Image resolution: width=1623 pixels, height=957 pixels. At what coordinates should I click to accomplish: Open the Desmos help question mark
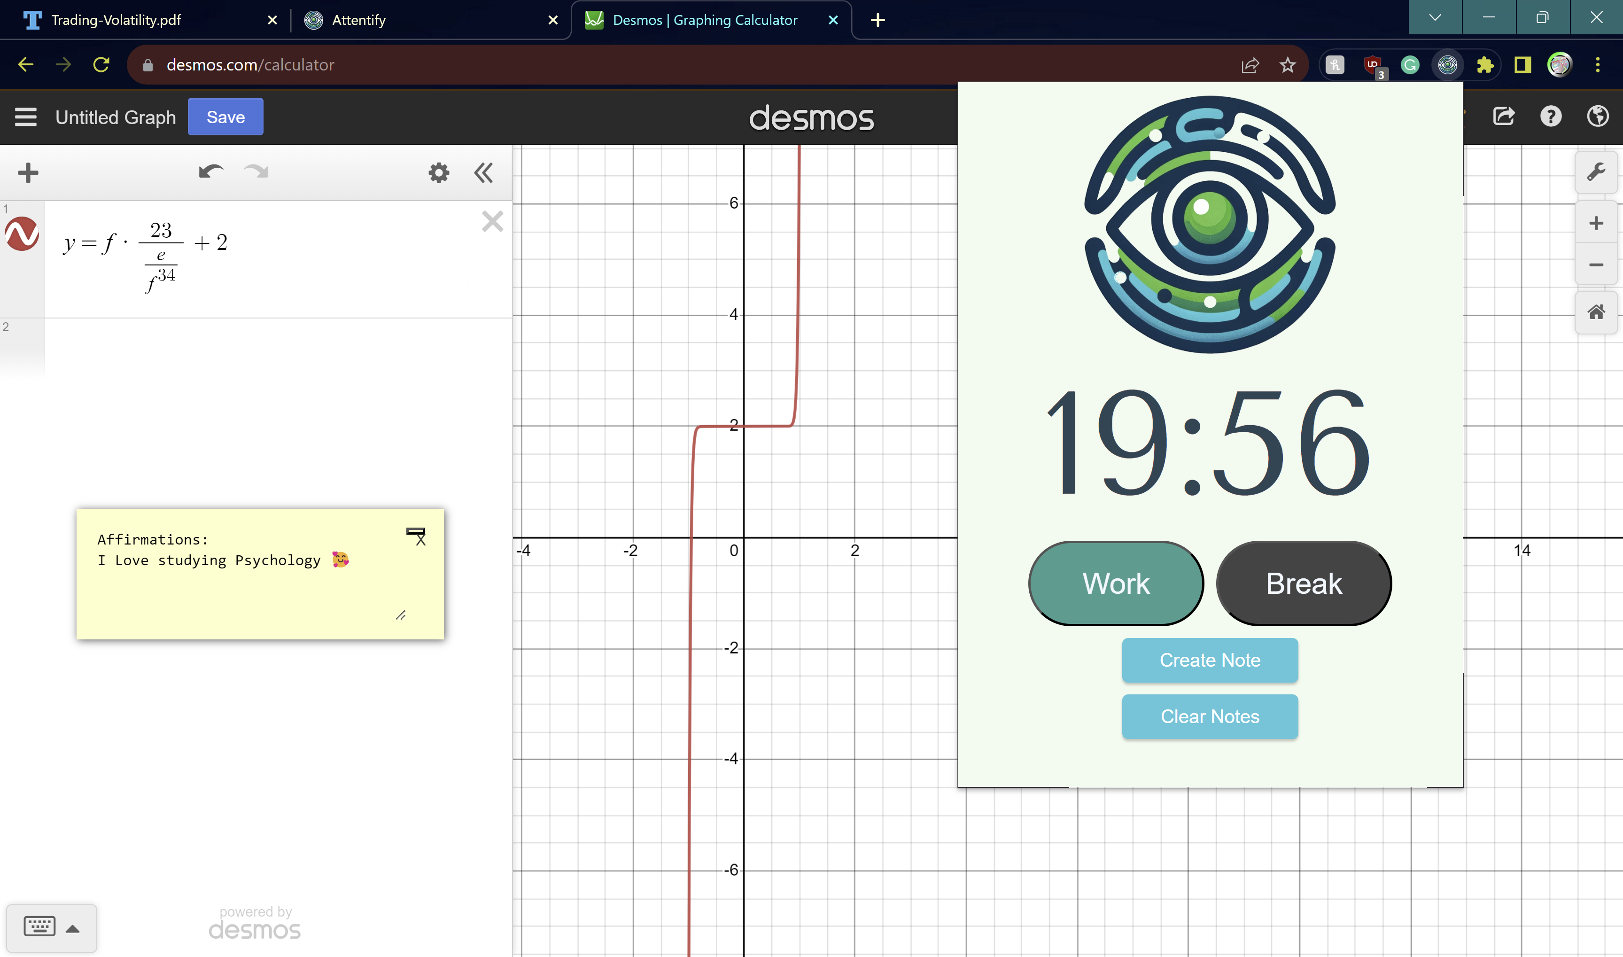point(1550,117)
